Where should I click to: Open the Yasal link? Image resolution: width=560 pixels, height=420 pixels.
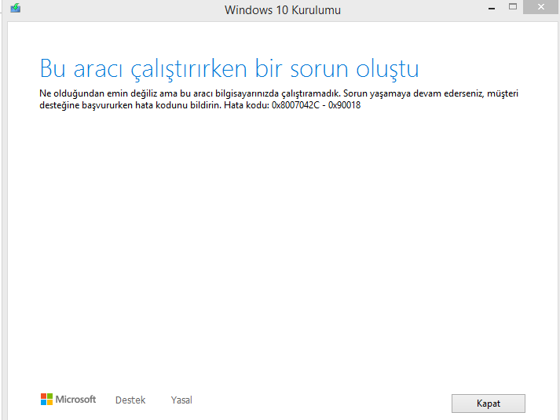point(181,400)
